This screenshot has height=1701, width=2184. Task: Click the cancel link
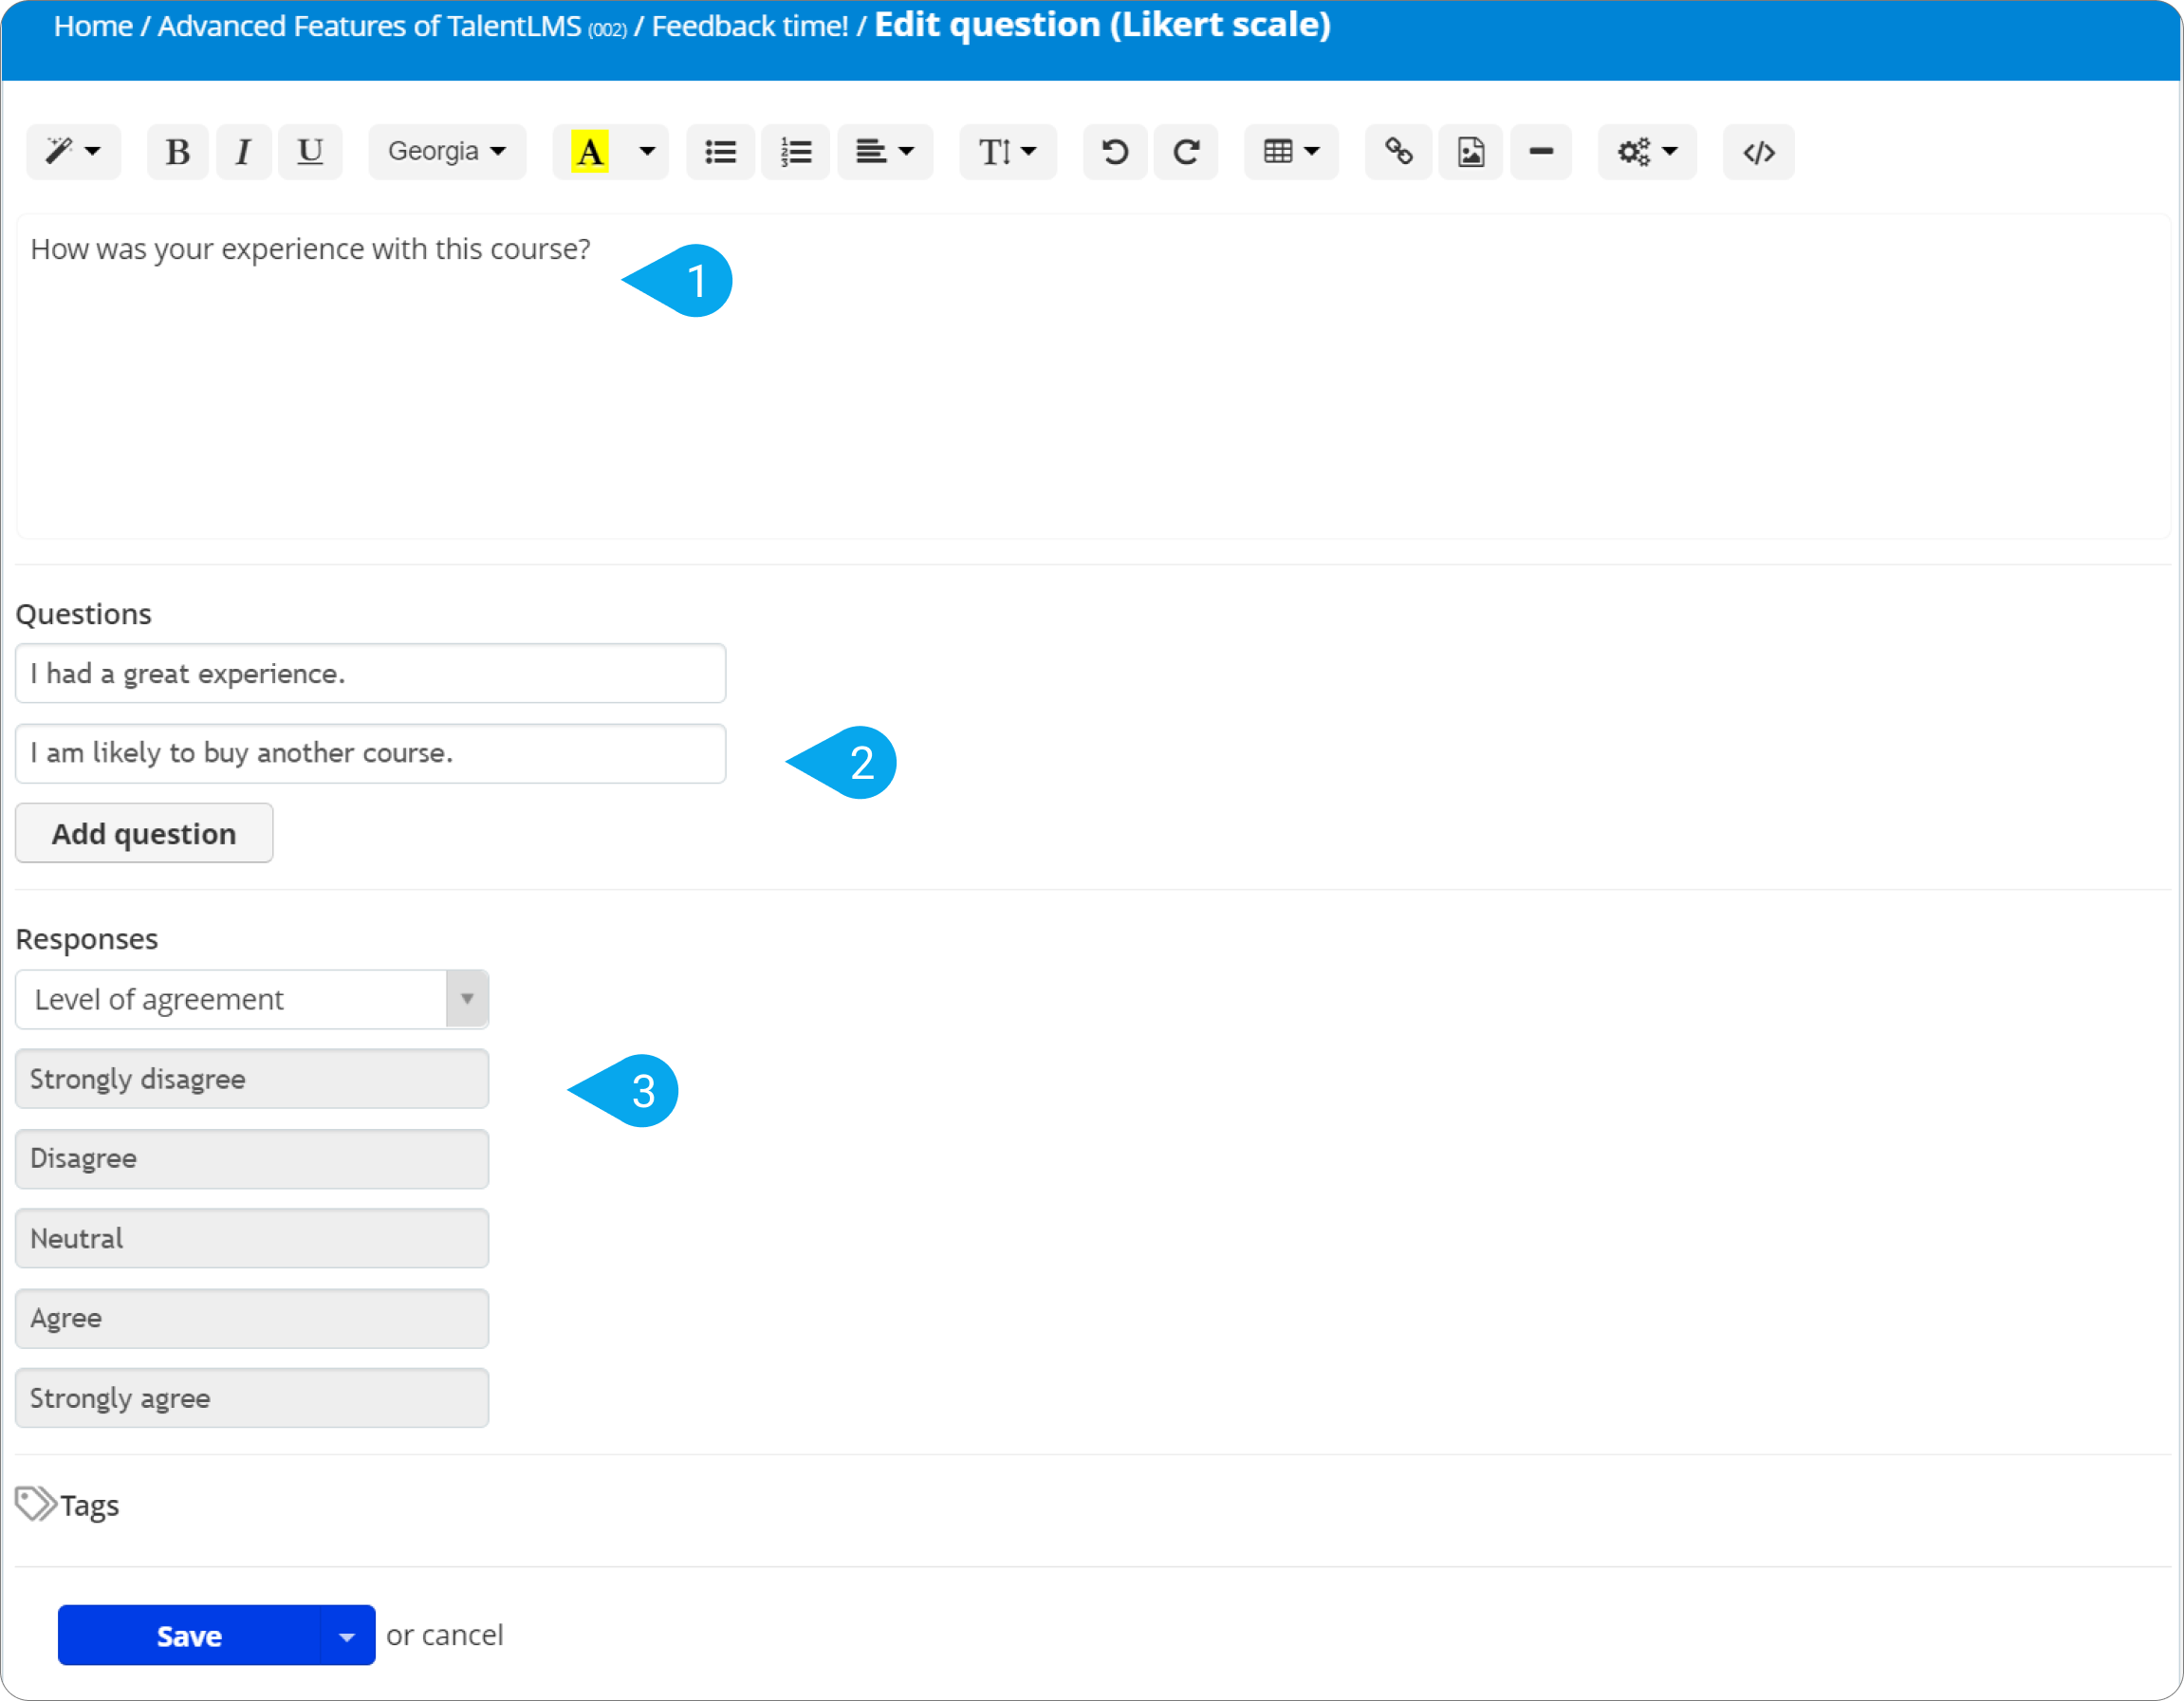pos(462,1636)
